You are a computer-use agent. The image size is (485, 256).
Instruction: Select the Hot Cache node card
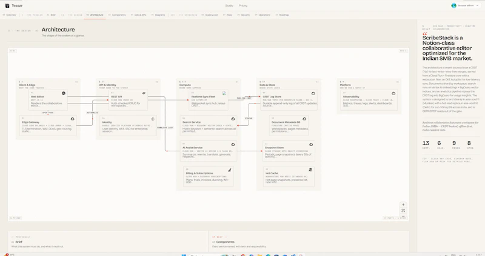[289, 176]
